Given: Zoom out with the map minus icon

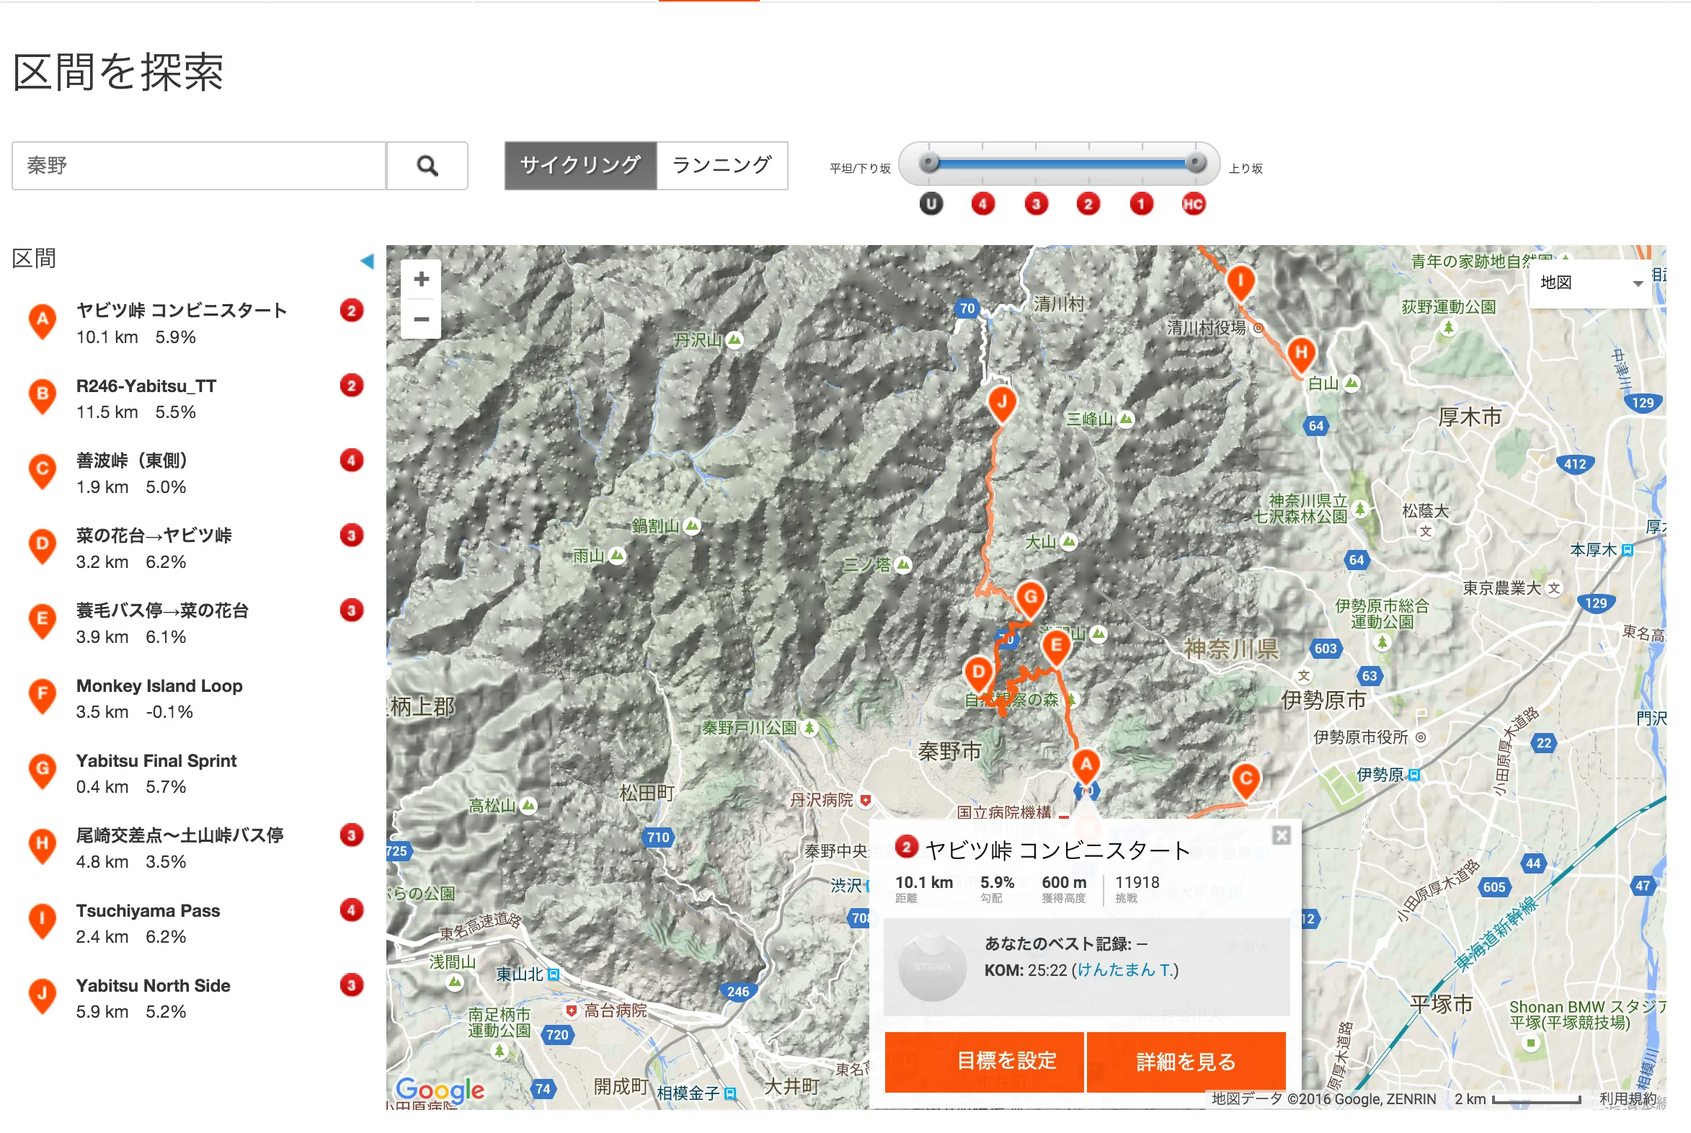Looking at the screenshot, I should (421, 319).
